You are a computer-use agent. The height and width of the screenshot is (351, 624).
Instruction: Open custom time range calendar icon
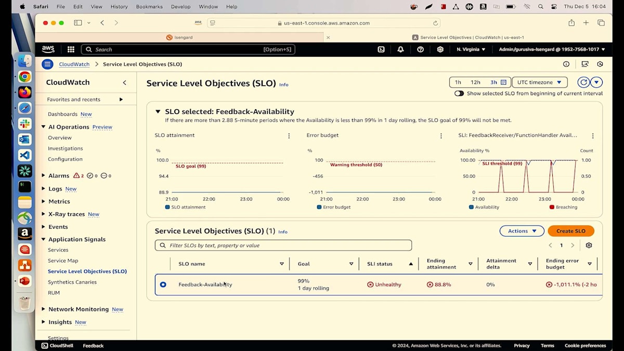click(503, 82)
